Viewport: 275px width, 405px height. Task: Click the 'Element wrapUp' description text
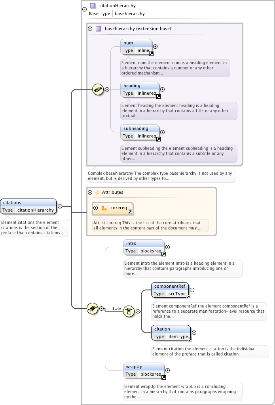pos(180,392)
